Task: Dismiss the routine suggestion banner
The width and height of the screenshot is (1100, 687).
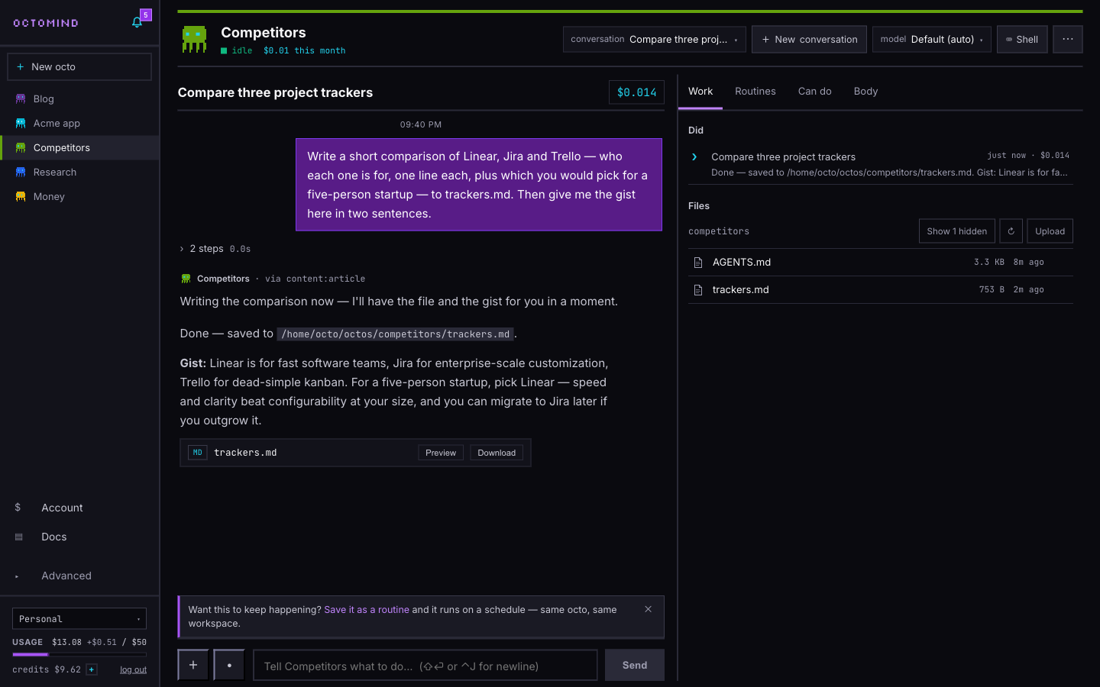Action: click(x=648, y=609)
